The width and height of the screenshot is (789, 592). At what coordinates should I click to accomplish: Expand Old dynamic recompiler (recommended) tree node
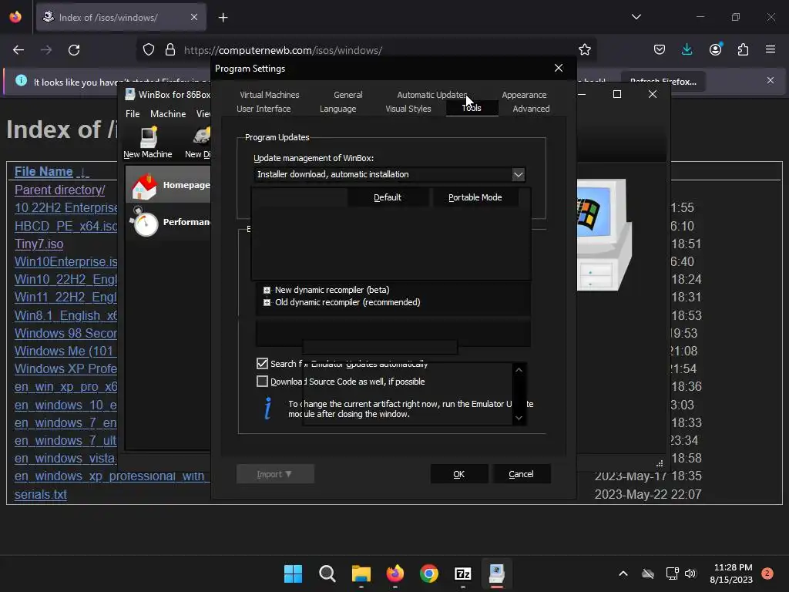pyautogui.click(x=267, y=302)
